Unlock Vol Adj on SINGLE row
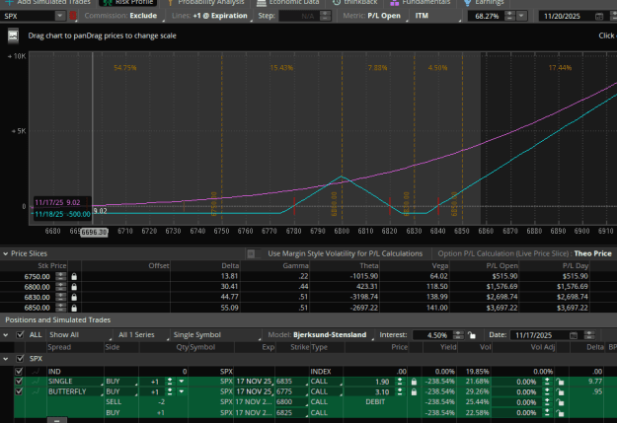Viewport: 617px width, 423px height. coord(560,382)
